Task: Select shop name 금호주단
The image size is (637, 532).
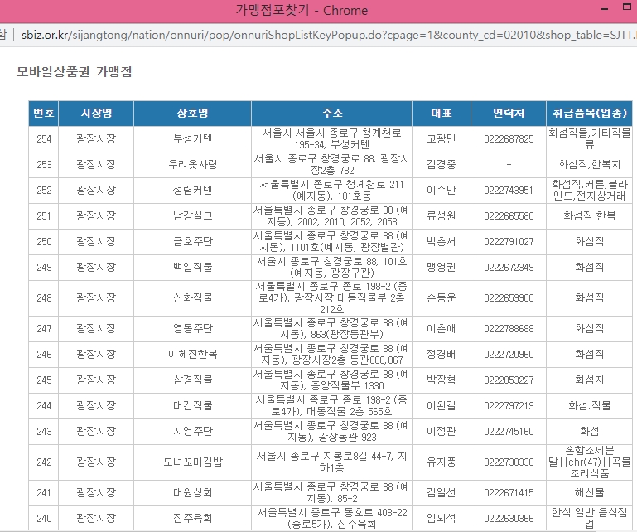Action: [x=192, y=242]
